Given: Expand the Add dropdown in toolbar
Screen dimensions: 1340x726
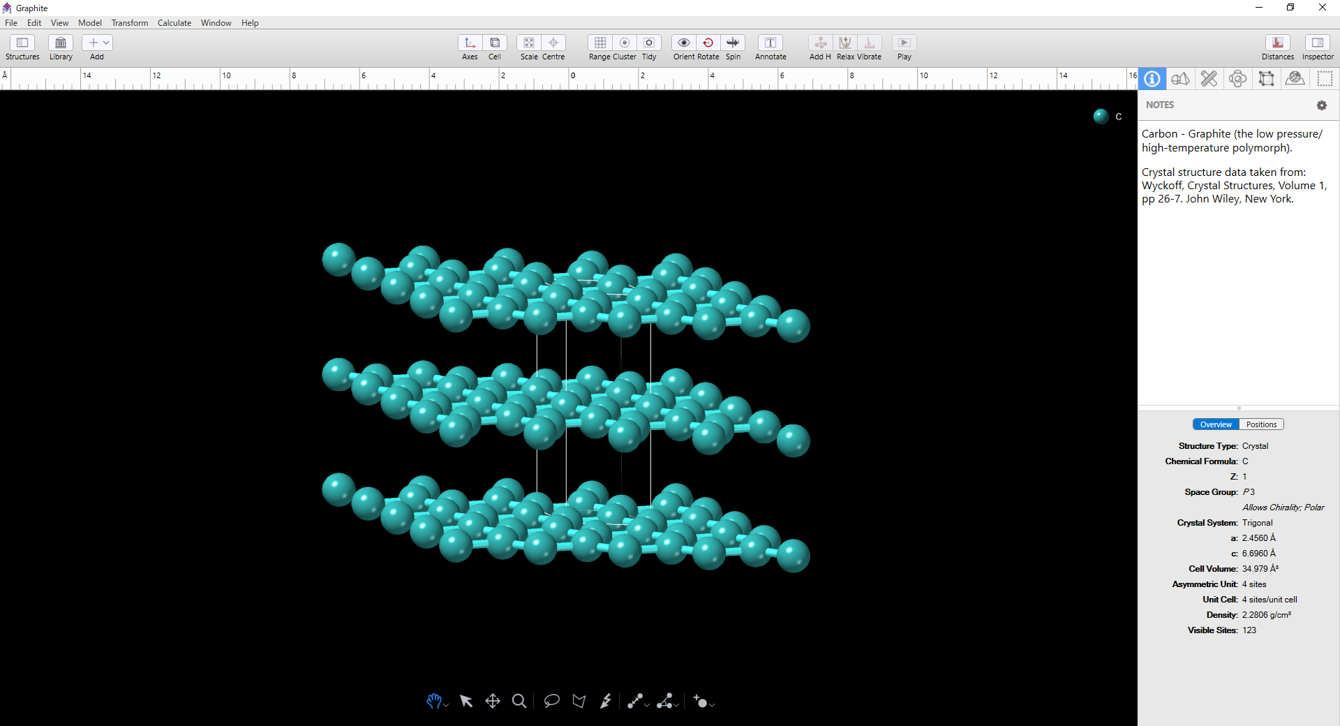Looking at the screenshot, I should [106, 43].
